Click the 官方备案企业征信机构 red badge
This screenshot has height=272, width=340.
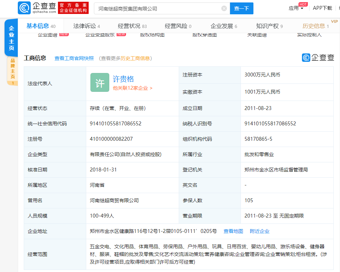73,8
